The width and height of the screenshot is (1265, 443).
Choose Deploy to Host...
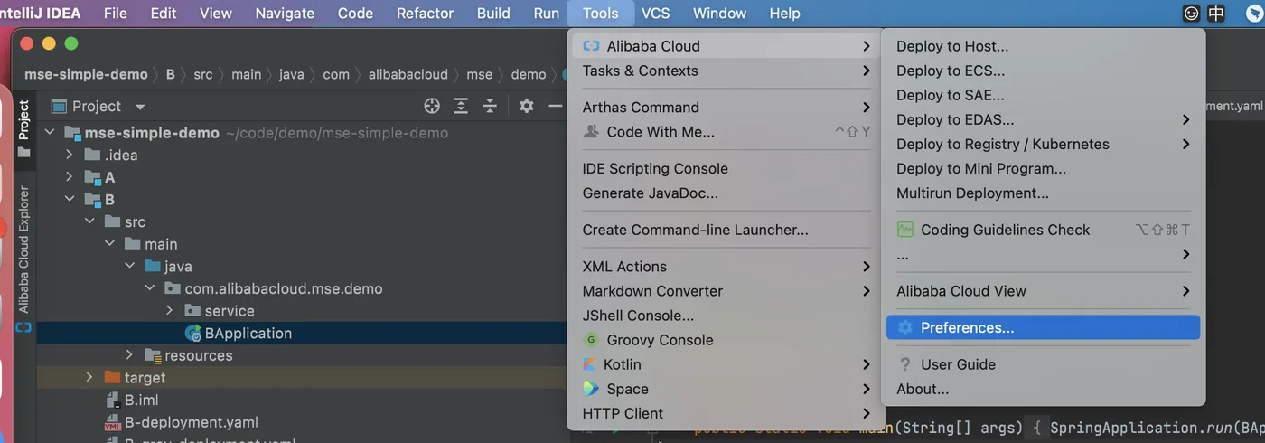[x=1044, y=46]
